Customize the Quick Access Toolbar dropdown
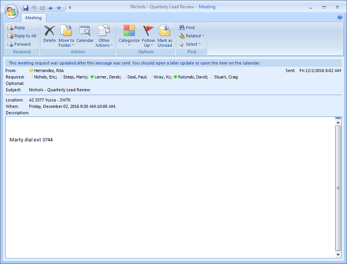 (70, 8)
